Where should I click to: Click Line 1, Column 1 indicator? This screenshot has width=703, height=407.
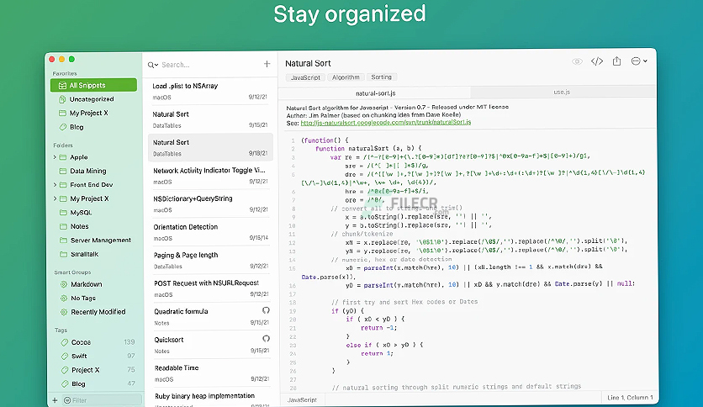pos(630,398)
